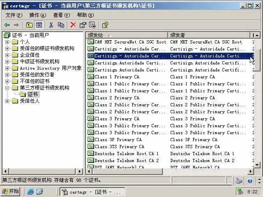The height and width of the screenshot is (197, 263).
Task: Select 不信任的证书 folder
Action: (35, 81)
